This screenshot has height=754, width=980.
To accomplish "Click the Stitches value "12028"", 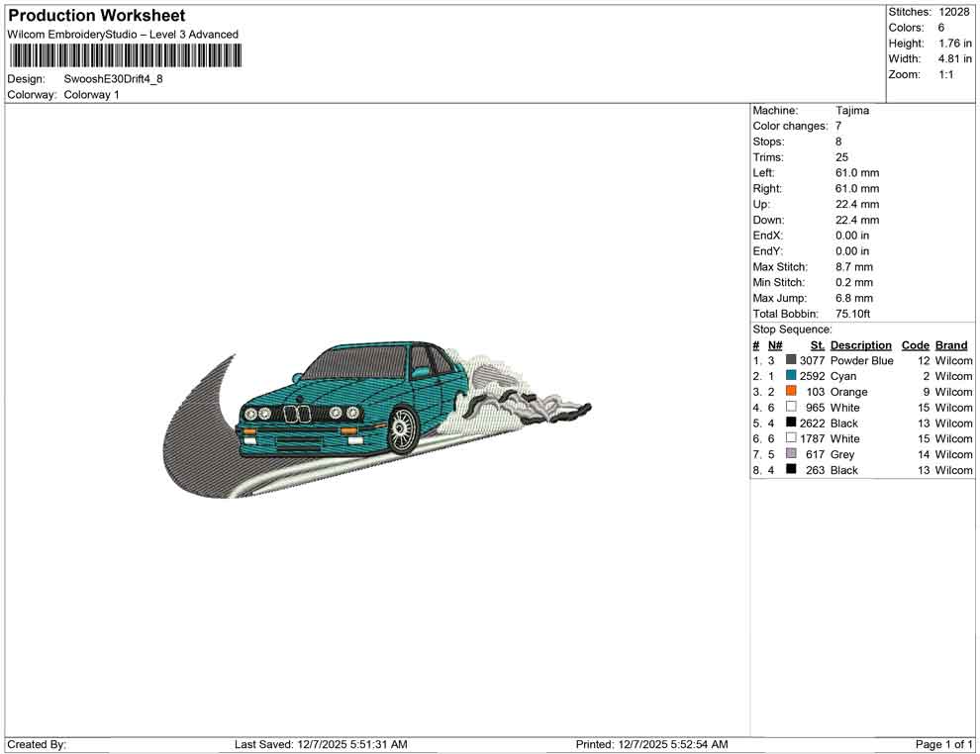I will [x=954, y=12].
